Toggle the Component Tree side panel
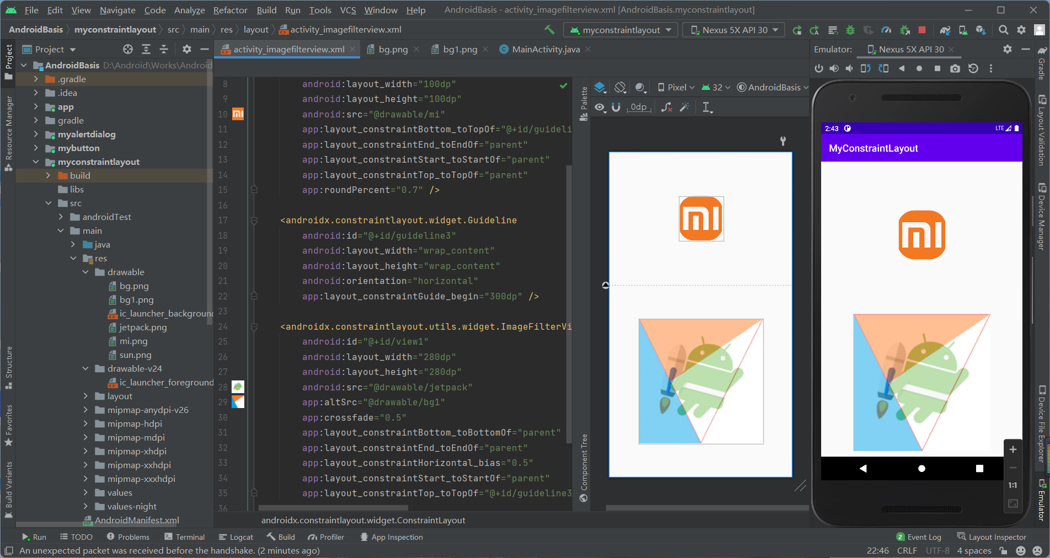Viewport: 1050px width, 558px height. pos(583,468)
